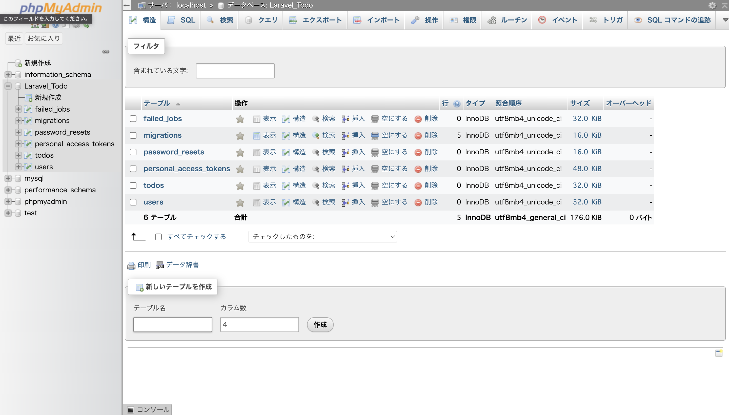The height and width of the screenshot is (415, 729).
Task: Open the data dictionary (データ辞書)
Action: tap(177, 265)
